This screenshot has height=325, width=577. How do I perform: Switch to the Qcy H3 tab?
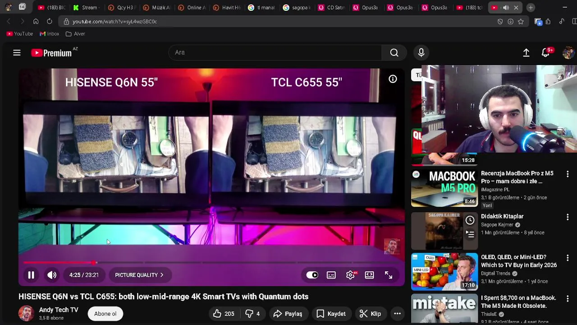121,8
